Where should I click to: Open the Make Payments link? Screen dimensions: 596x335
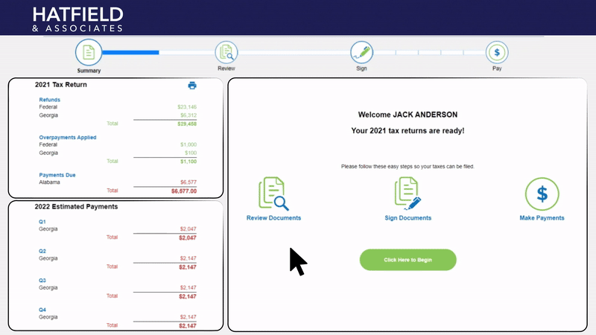542,218
